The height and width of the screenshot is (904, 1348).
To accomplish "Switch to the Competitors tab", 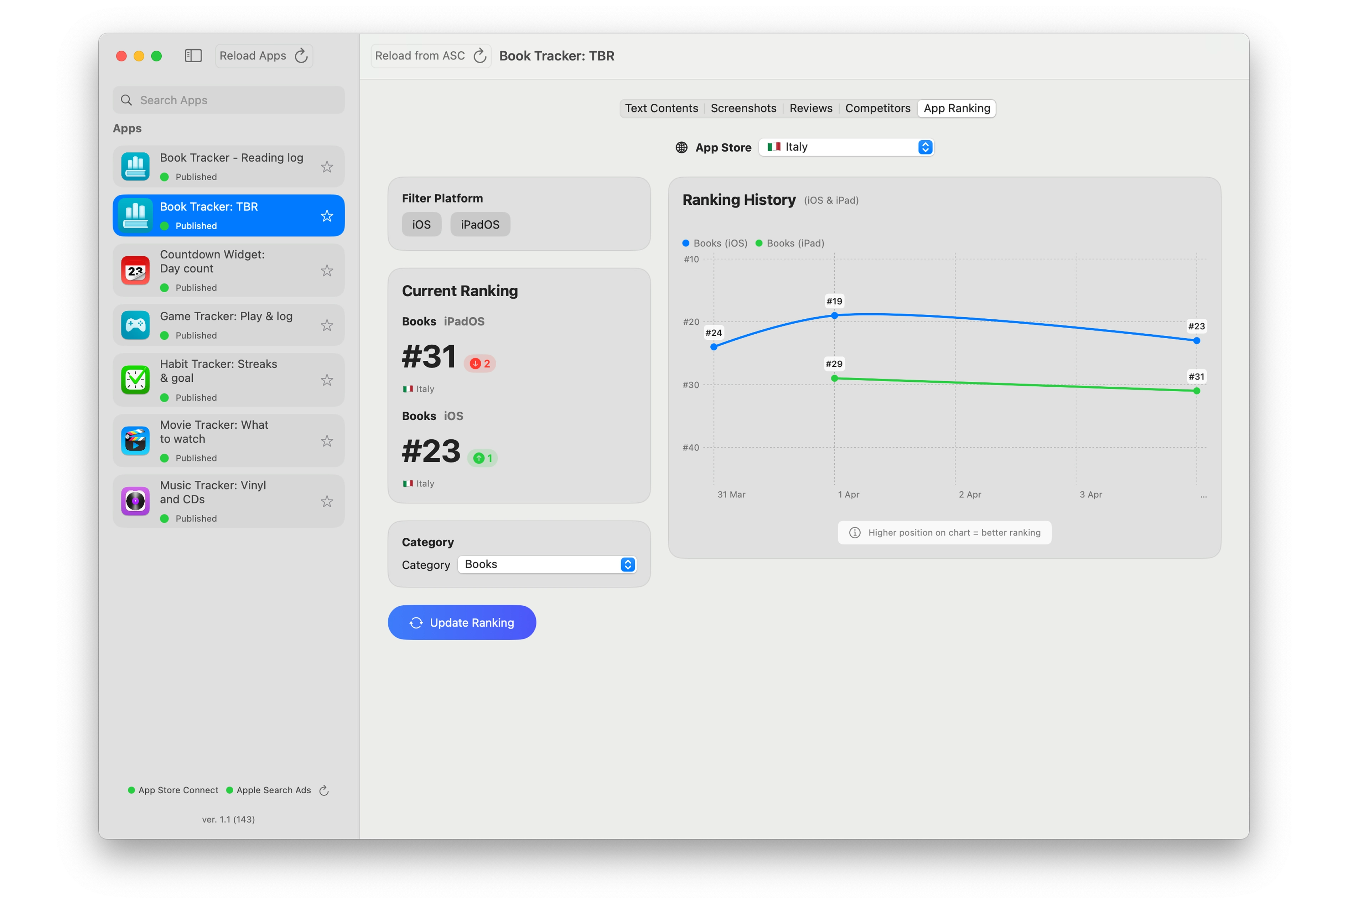I will pos(877,108).
